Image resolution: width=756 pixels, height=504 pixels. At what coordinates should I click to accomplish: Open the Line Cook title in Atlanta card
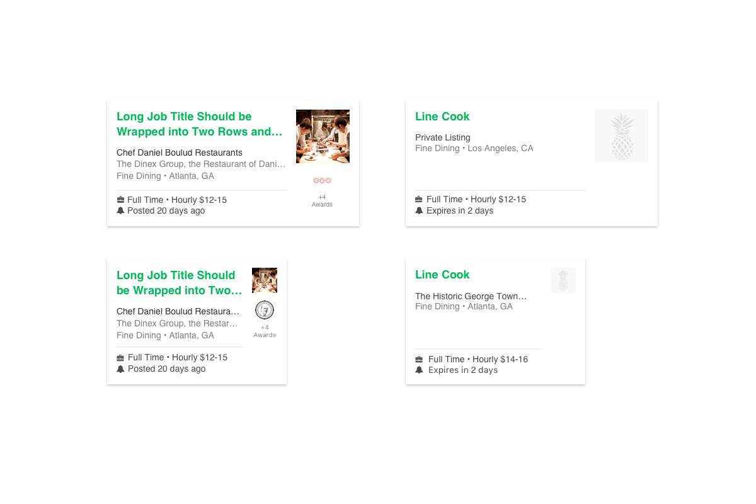(442, 275)
